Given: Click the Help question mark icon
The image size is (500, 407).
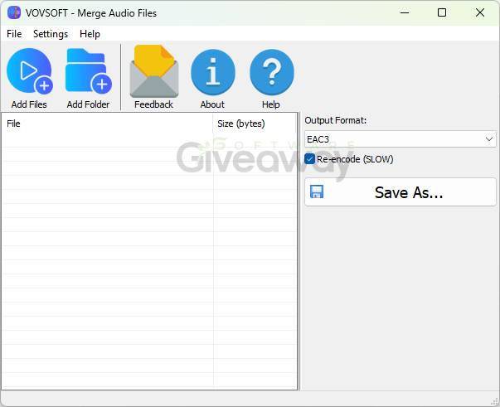Looking at the screenshot, I should point(272,72).
